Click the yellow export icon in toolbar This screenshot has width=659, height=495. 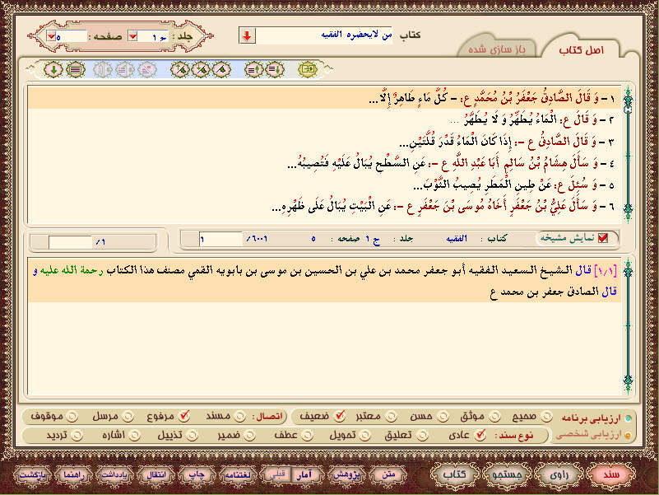[x=305, y=69]
